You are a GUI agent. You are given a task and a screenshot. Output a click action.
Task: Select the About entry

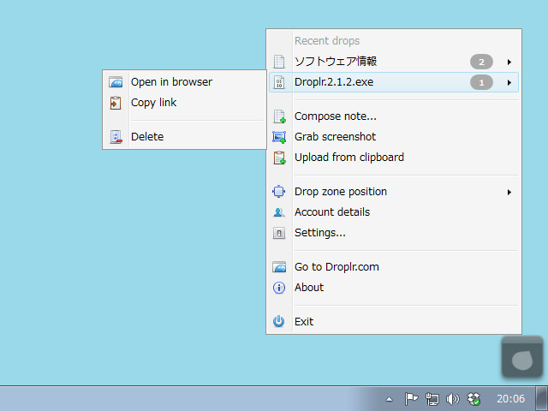click(394, 288)
